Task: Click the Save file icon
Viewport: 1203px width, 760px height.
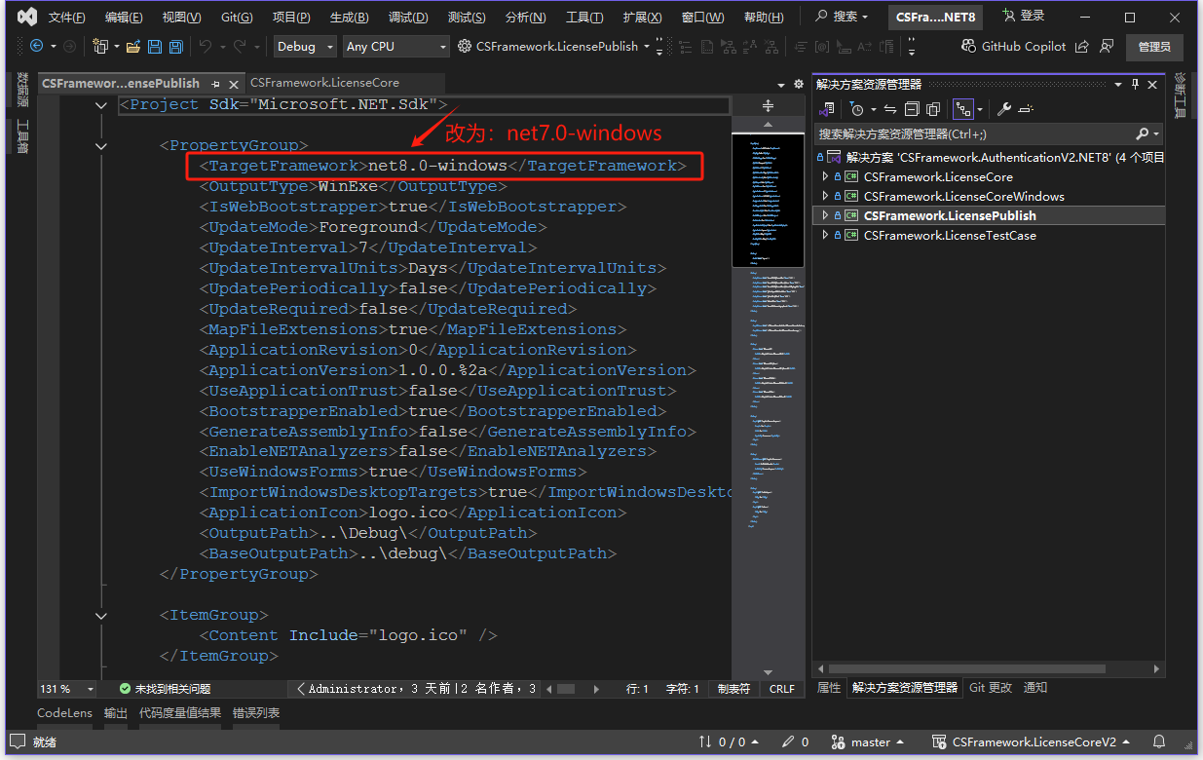Action: click(x=154, y=46)
